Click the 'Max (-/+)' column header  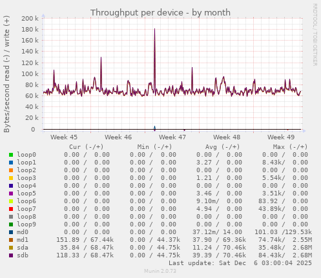tap(290, 147)
